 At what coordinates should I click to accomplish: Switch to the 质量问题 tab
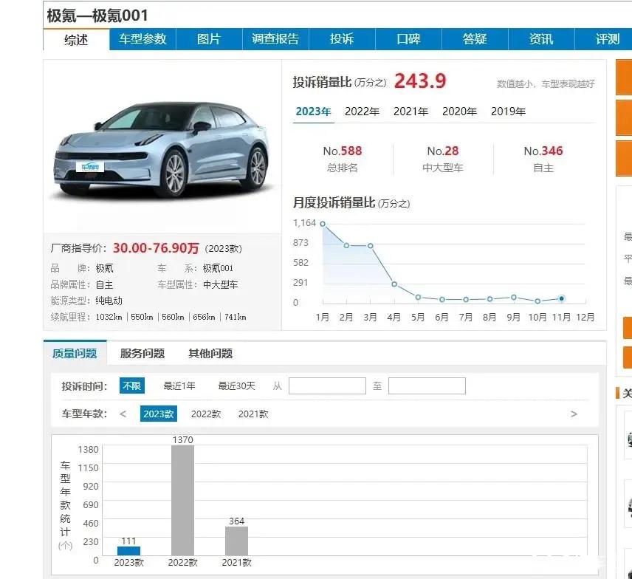(75, 353)
